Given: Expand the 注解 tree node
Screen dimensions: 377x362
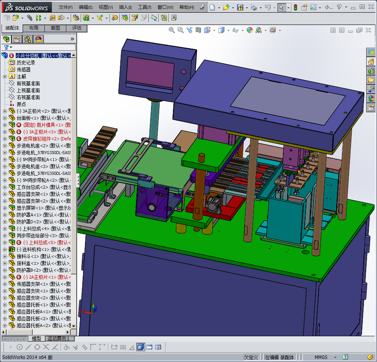Looking at the screenshot, I should click(5, 76).
